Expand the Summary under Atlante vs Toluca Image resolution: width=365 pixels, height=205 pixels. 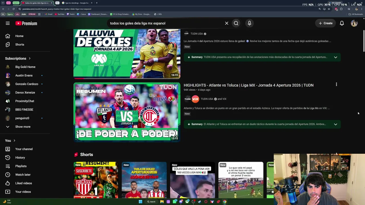coord(336,124)
